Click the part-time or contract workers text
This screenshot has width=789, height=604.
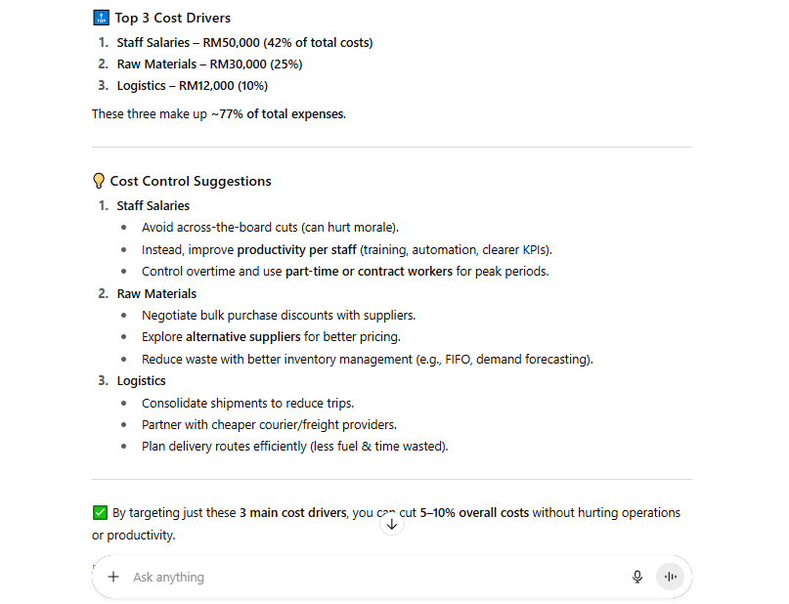pos(369,271)
